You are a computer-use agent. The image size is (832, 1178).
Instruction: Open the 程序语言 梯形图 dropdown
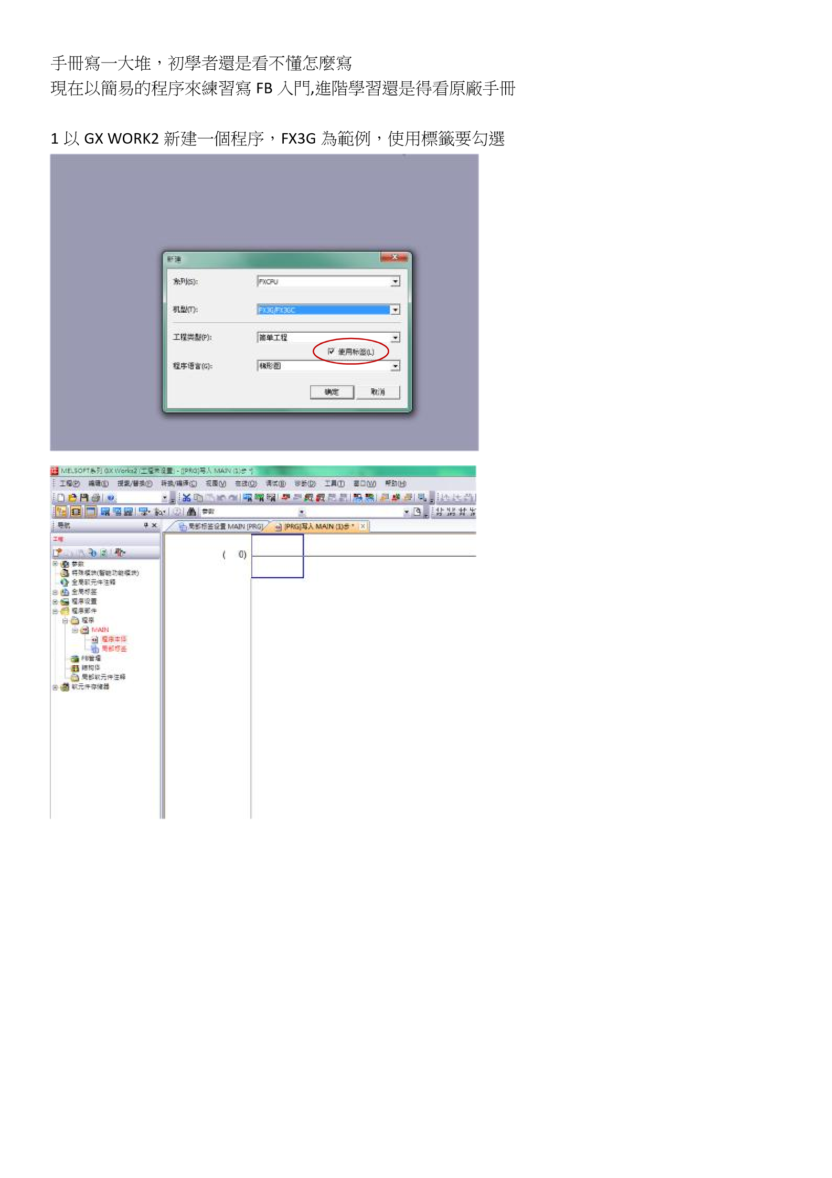click(x=395, y=366)
